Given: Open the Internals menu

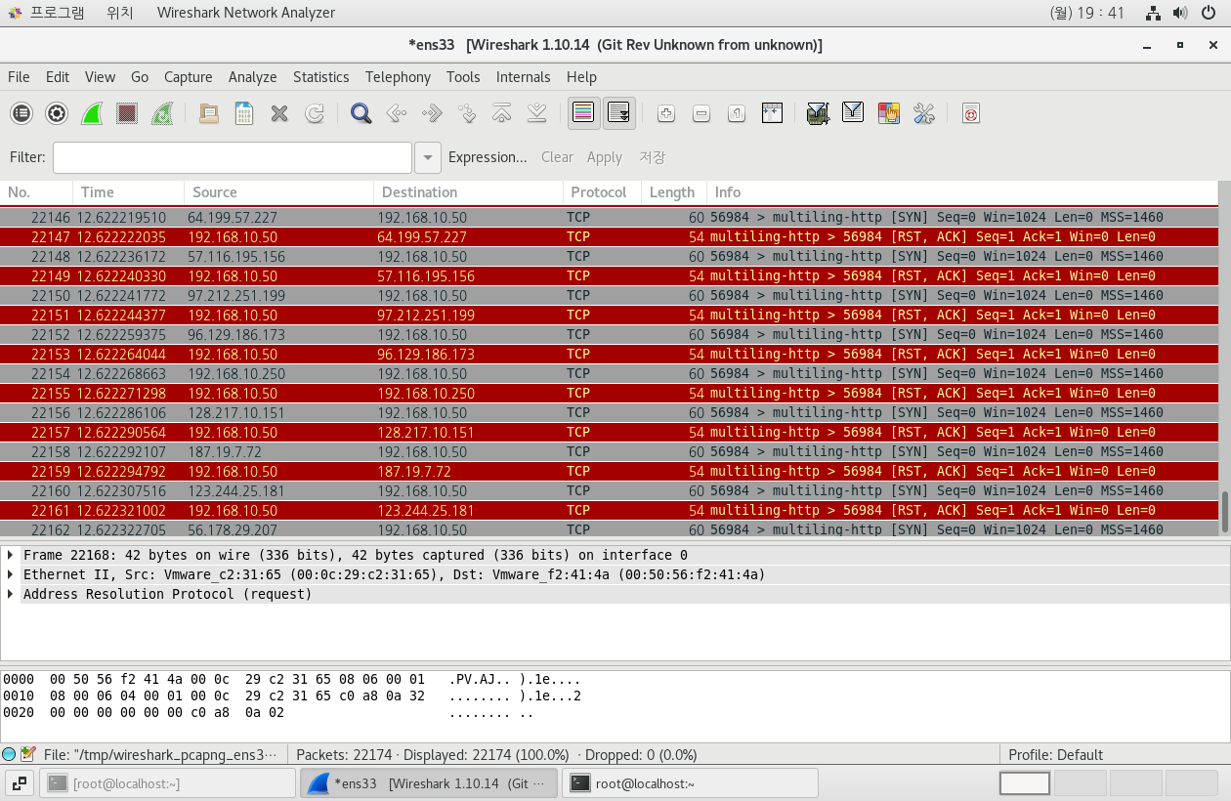Looking at the screenshot, I should point(523,77).
